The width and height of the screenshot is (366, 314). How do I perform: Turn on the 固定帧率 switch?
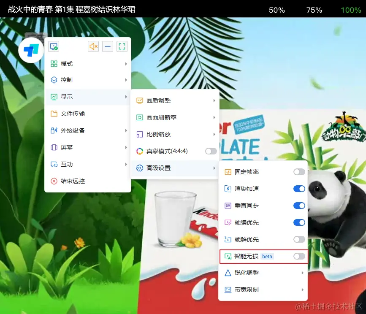coord(299,172)
